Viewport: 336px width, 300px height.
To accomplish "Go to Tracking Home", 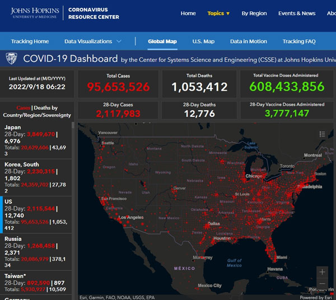I will click(30, 41).
